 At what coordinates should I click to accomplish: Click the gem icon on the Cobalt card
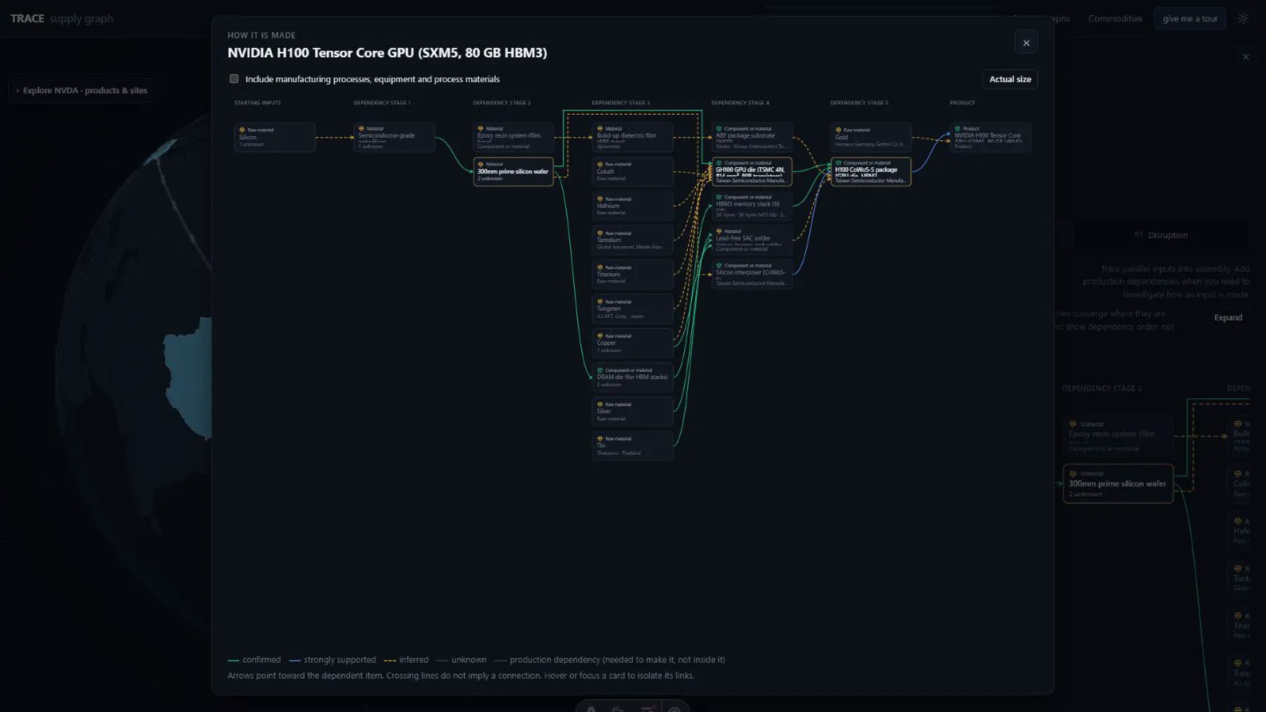coord(600,164)
